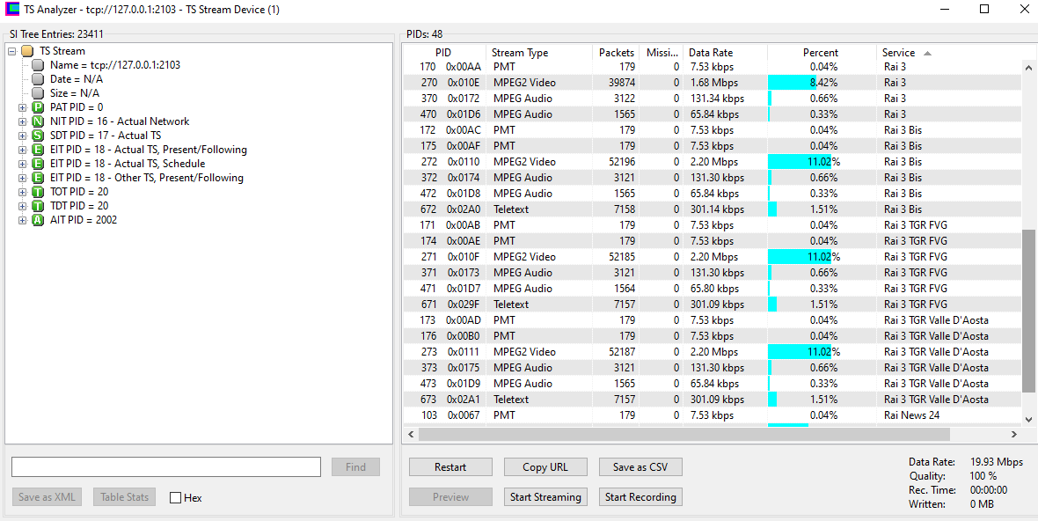The image size is (1038, 521).
Task: Select the PID 371 MPEG Audio row
Action: coord(712,273)
